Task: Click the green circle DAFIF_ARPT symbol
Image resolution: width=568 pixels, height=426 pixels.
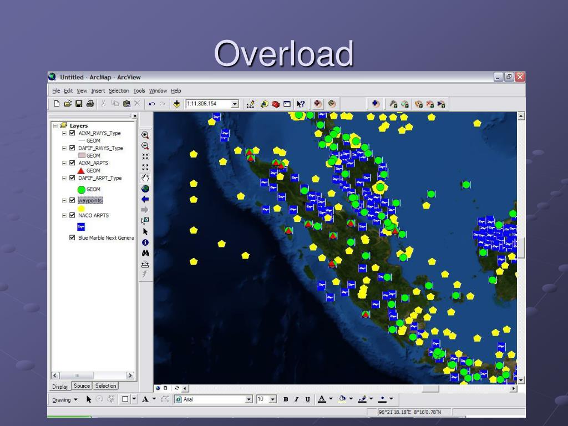Action: pos(81,190)
